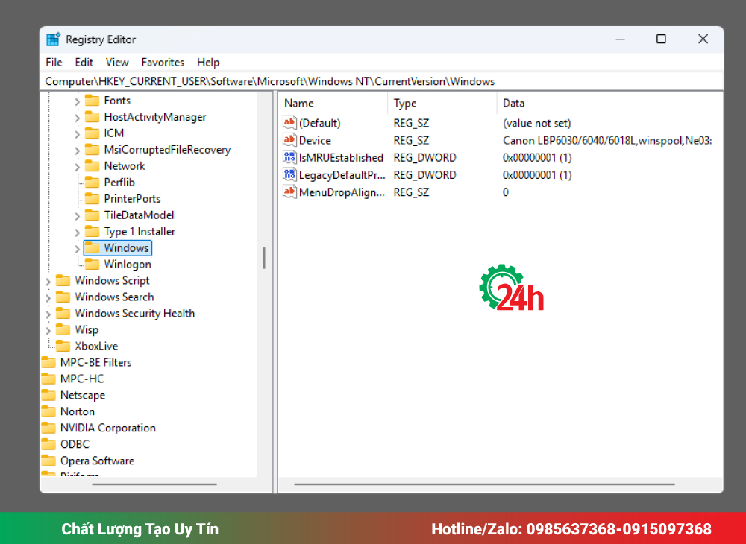Expand the Type 1 Installer key

[x=77, y=233]
